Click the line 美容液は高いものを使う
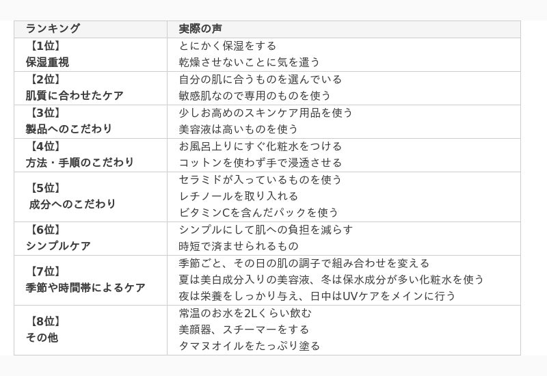 [238, 129]
